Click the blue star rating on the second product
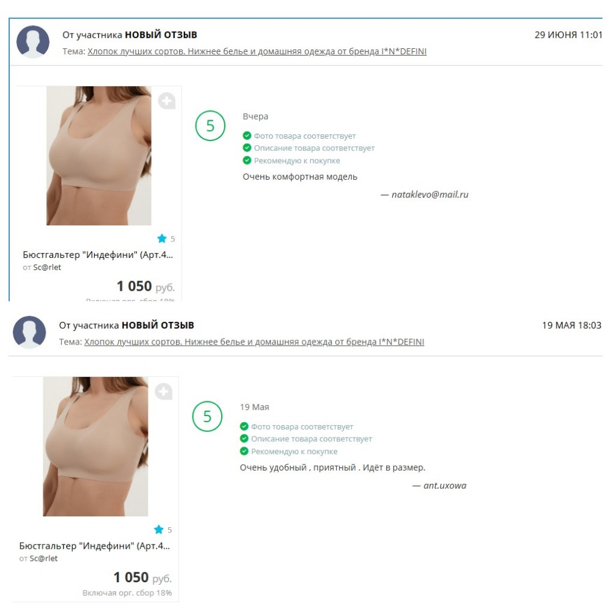Viewport: 611px width, 611px height. pos(159,530)
